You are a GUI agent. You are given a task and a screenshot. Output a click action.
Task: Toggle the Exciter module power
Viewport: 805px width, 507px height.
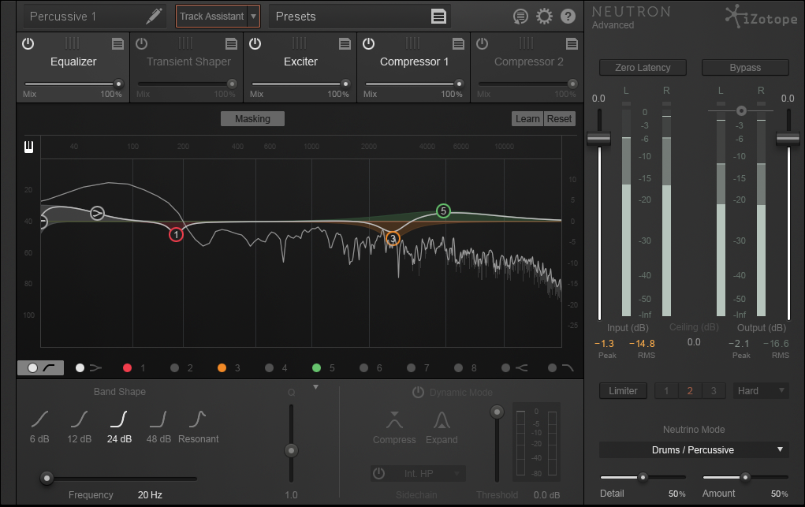tap(255, 43)
